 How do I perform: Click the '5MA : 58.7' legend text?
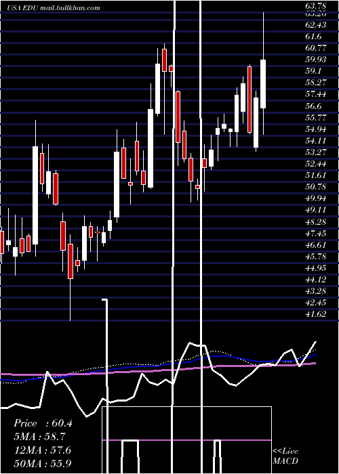40,437
